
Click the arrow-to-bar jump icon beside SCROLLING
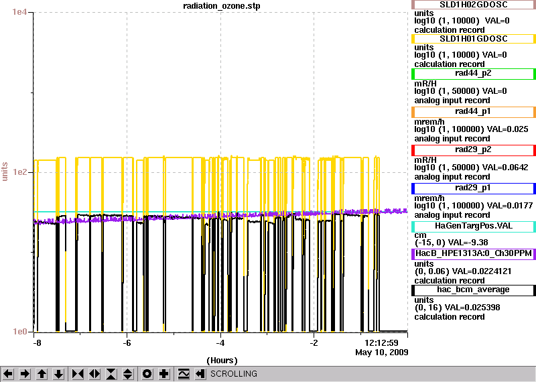click(x=200, y=374)
